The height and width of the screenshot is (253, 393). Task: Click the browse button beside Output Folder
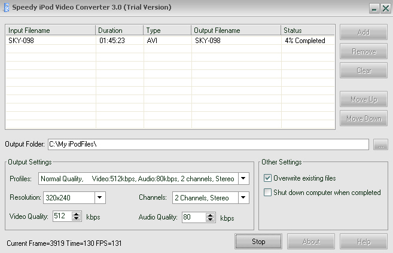click(x=380, y=145)
